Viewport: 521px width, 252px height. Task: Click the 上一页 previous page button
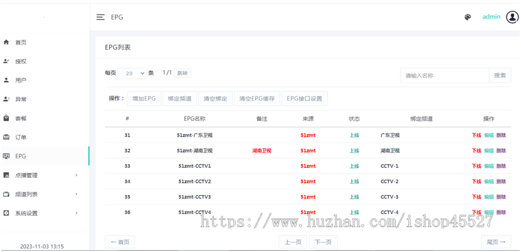click(x=293, y=242)
